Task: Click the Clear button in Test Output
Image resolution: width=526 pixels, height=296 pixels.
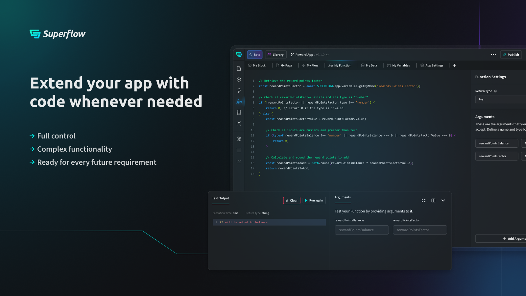Action: pos(292,201)
